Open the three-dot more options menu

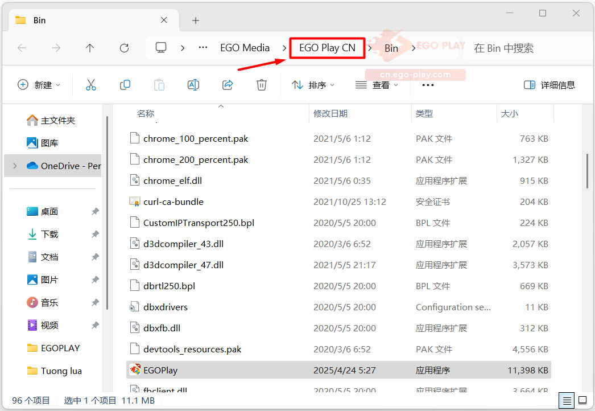click(x=428, y=85)
